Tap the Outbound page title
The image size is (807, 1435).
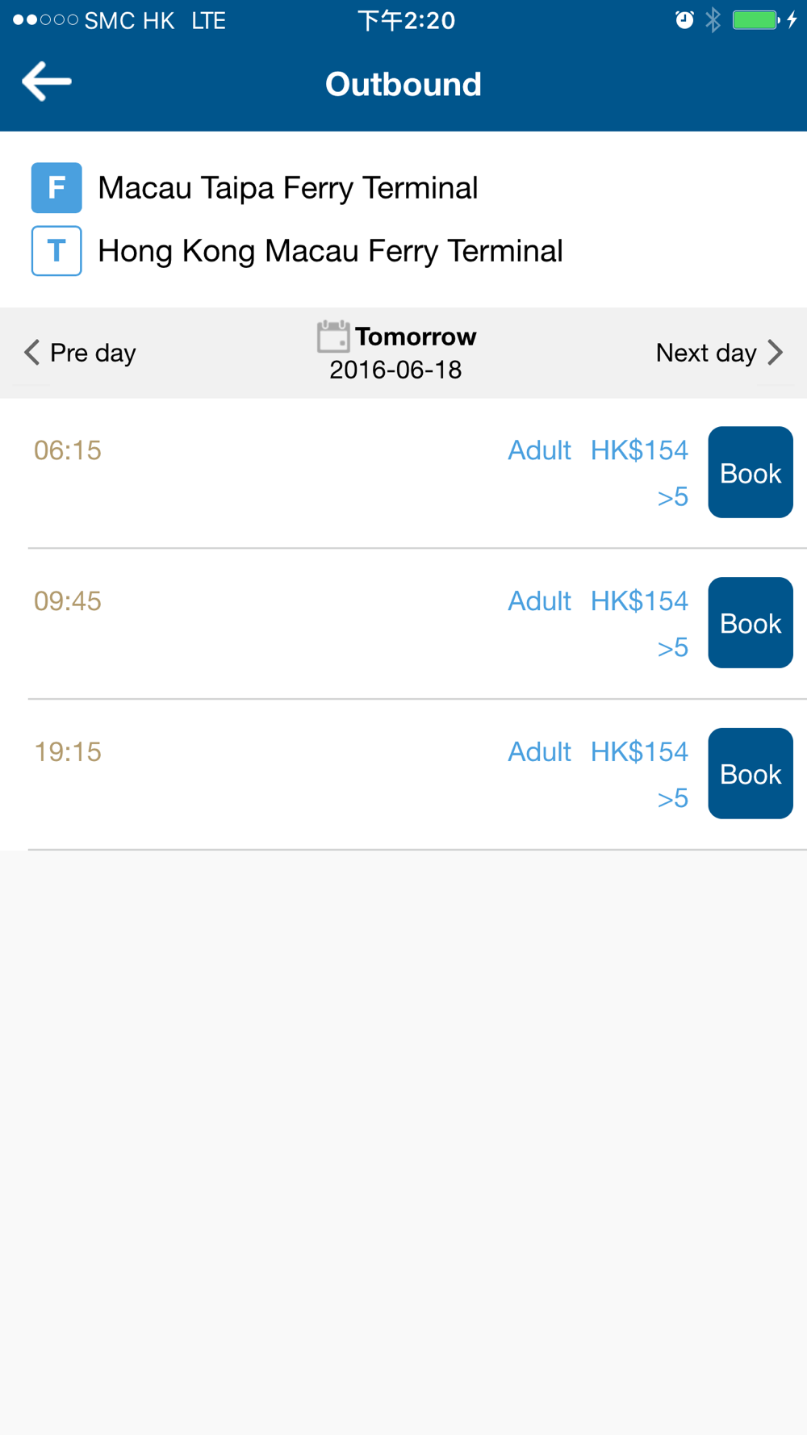pyautogui.click(x=403, y=84)
